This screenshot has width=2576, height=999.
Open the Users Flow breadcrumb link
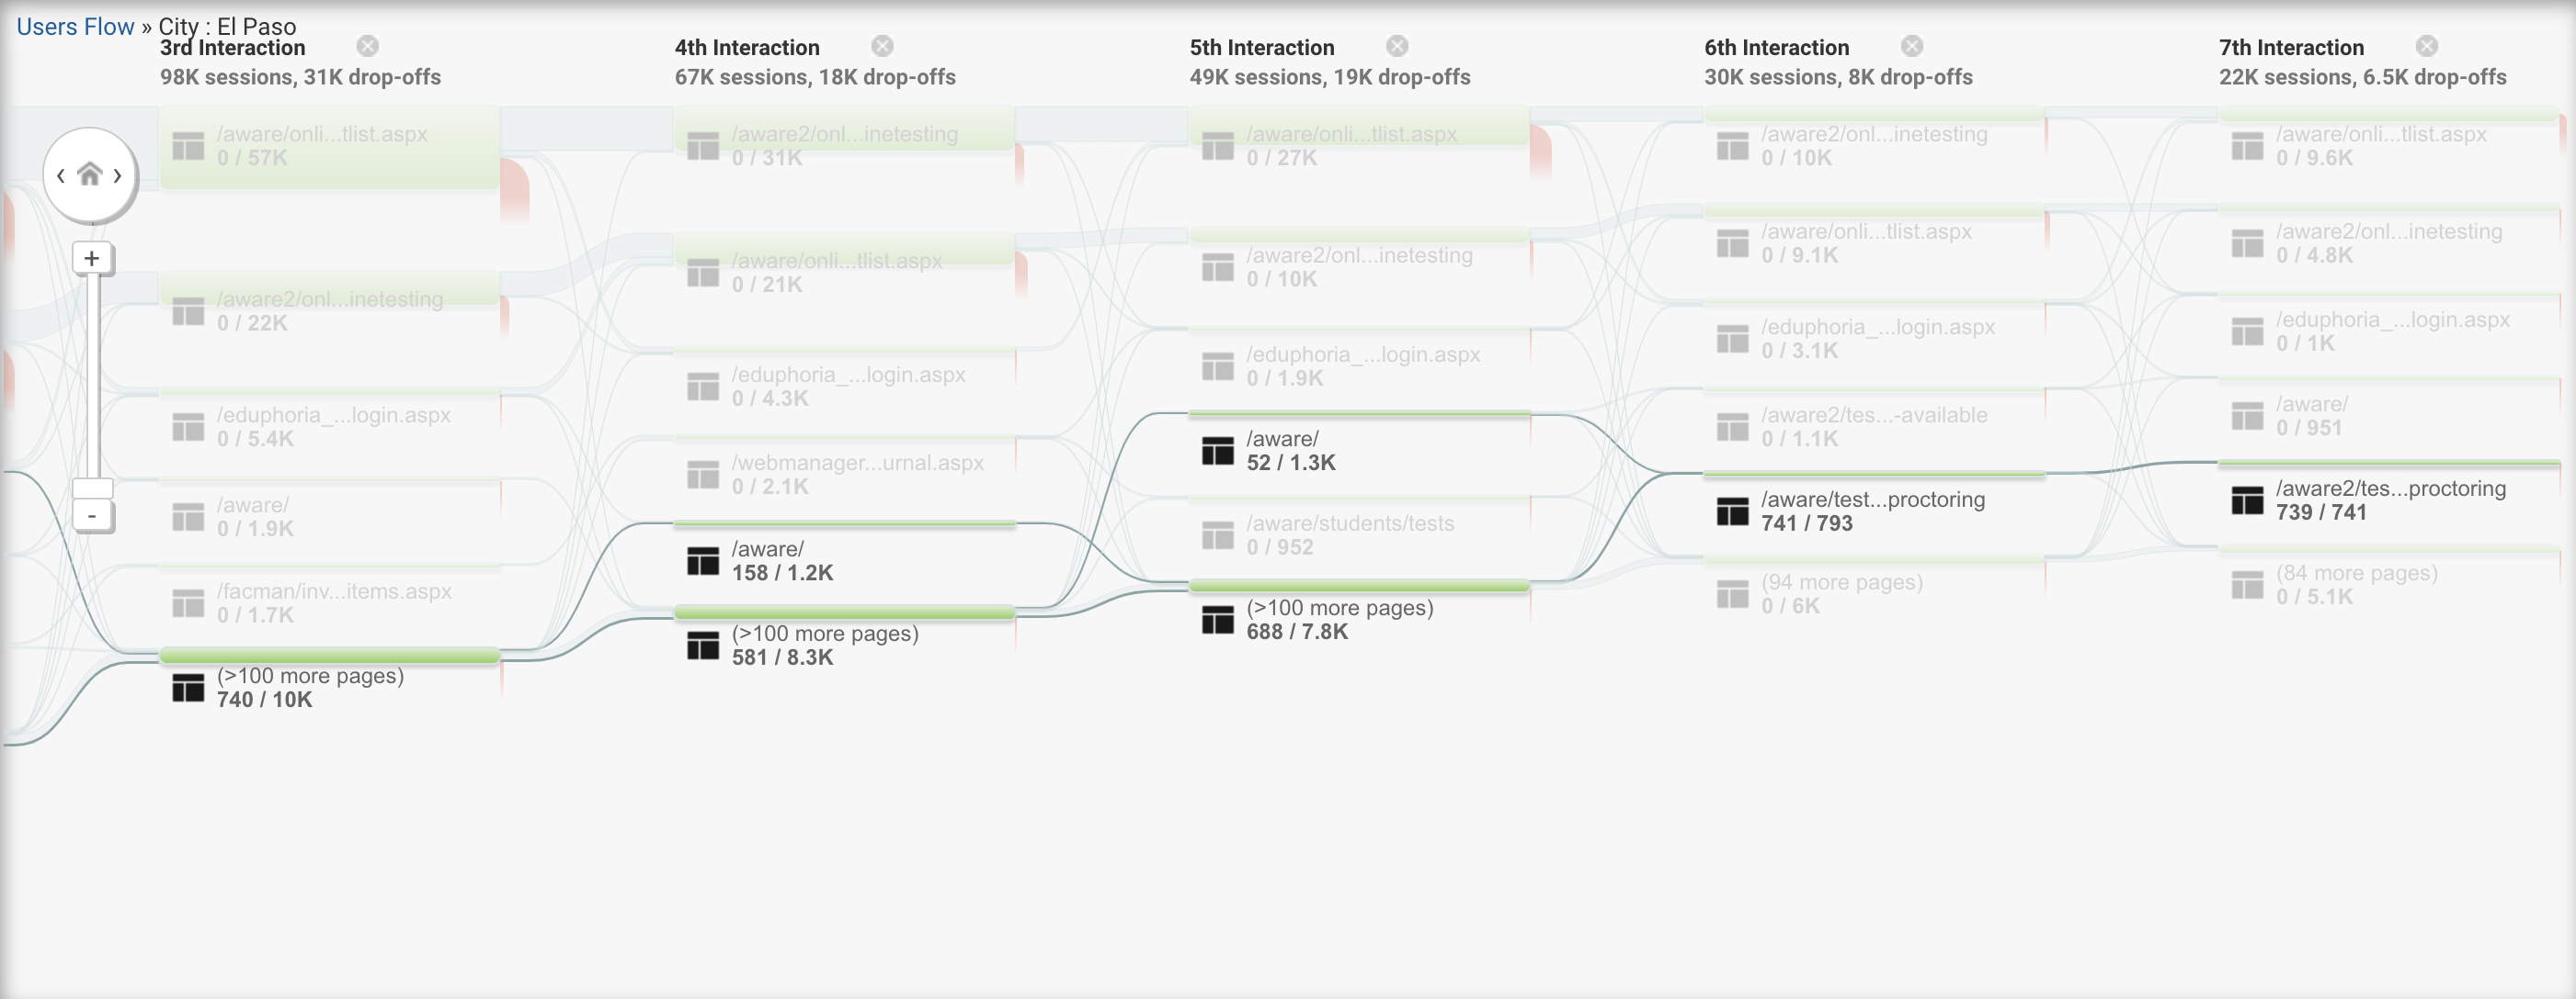(75, 27)
